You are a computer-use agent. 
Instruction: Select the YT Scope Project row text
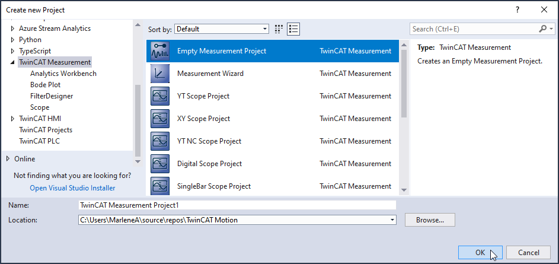[203, 96]
